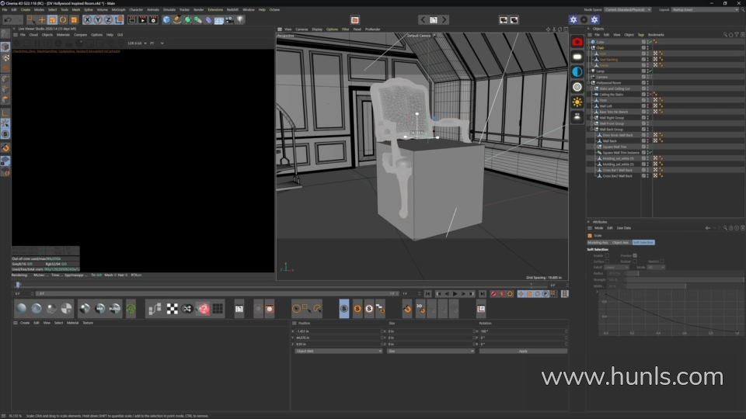
Task: Toggle the X axis lock
Action: [x=87, y=19]
